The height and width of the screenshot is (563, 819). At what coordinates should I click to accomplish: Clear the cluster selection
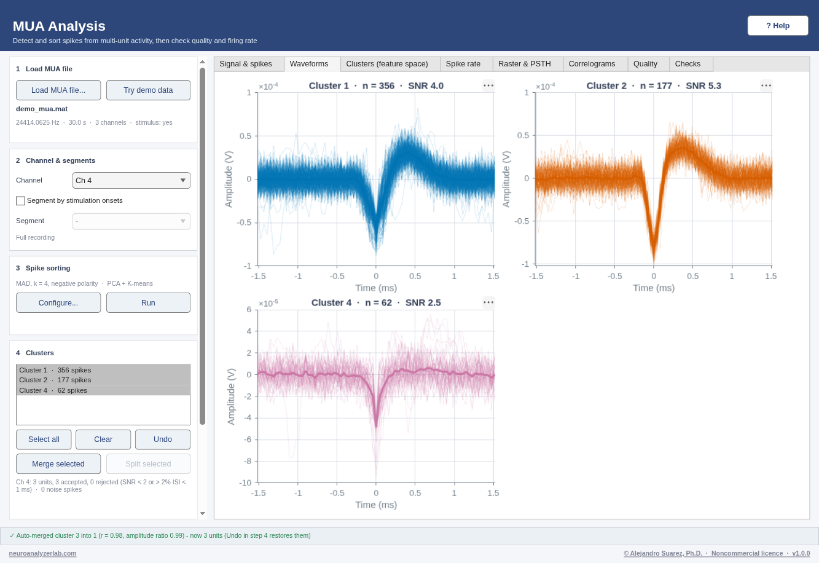coord(103,439)
